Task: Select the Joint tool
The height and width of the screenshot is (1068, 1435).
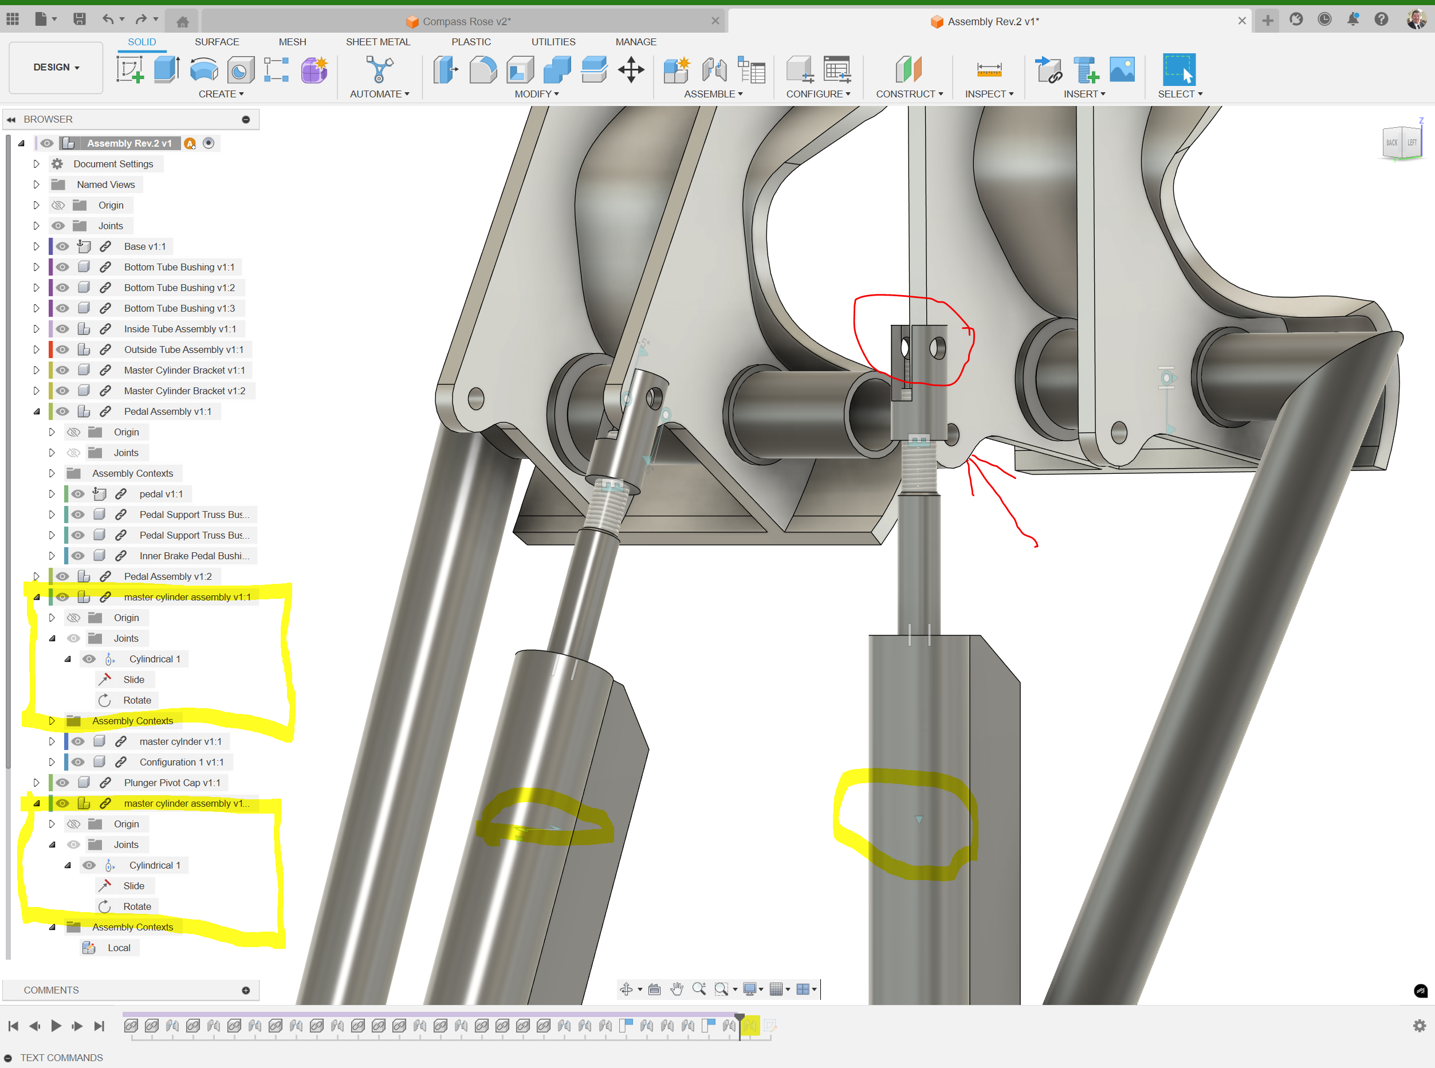Action: (x=714, y=70)
